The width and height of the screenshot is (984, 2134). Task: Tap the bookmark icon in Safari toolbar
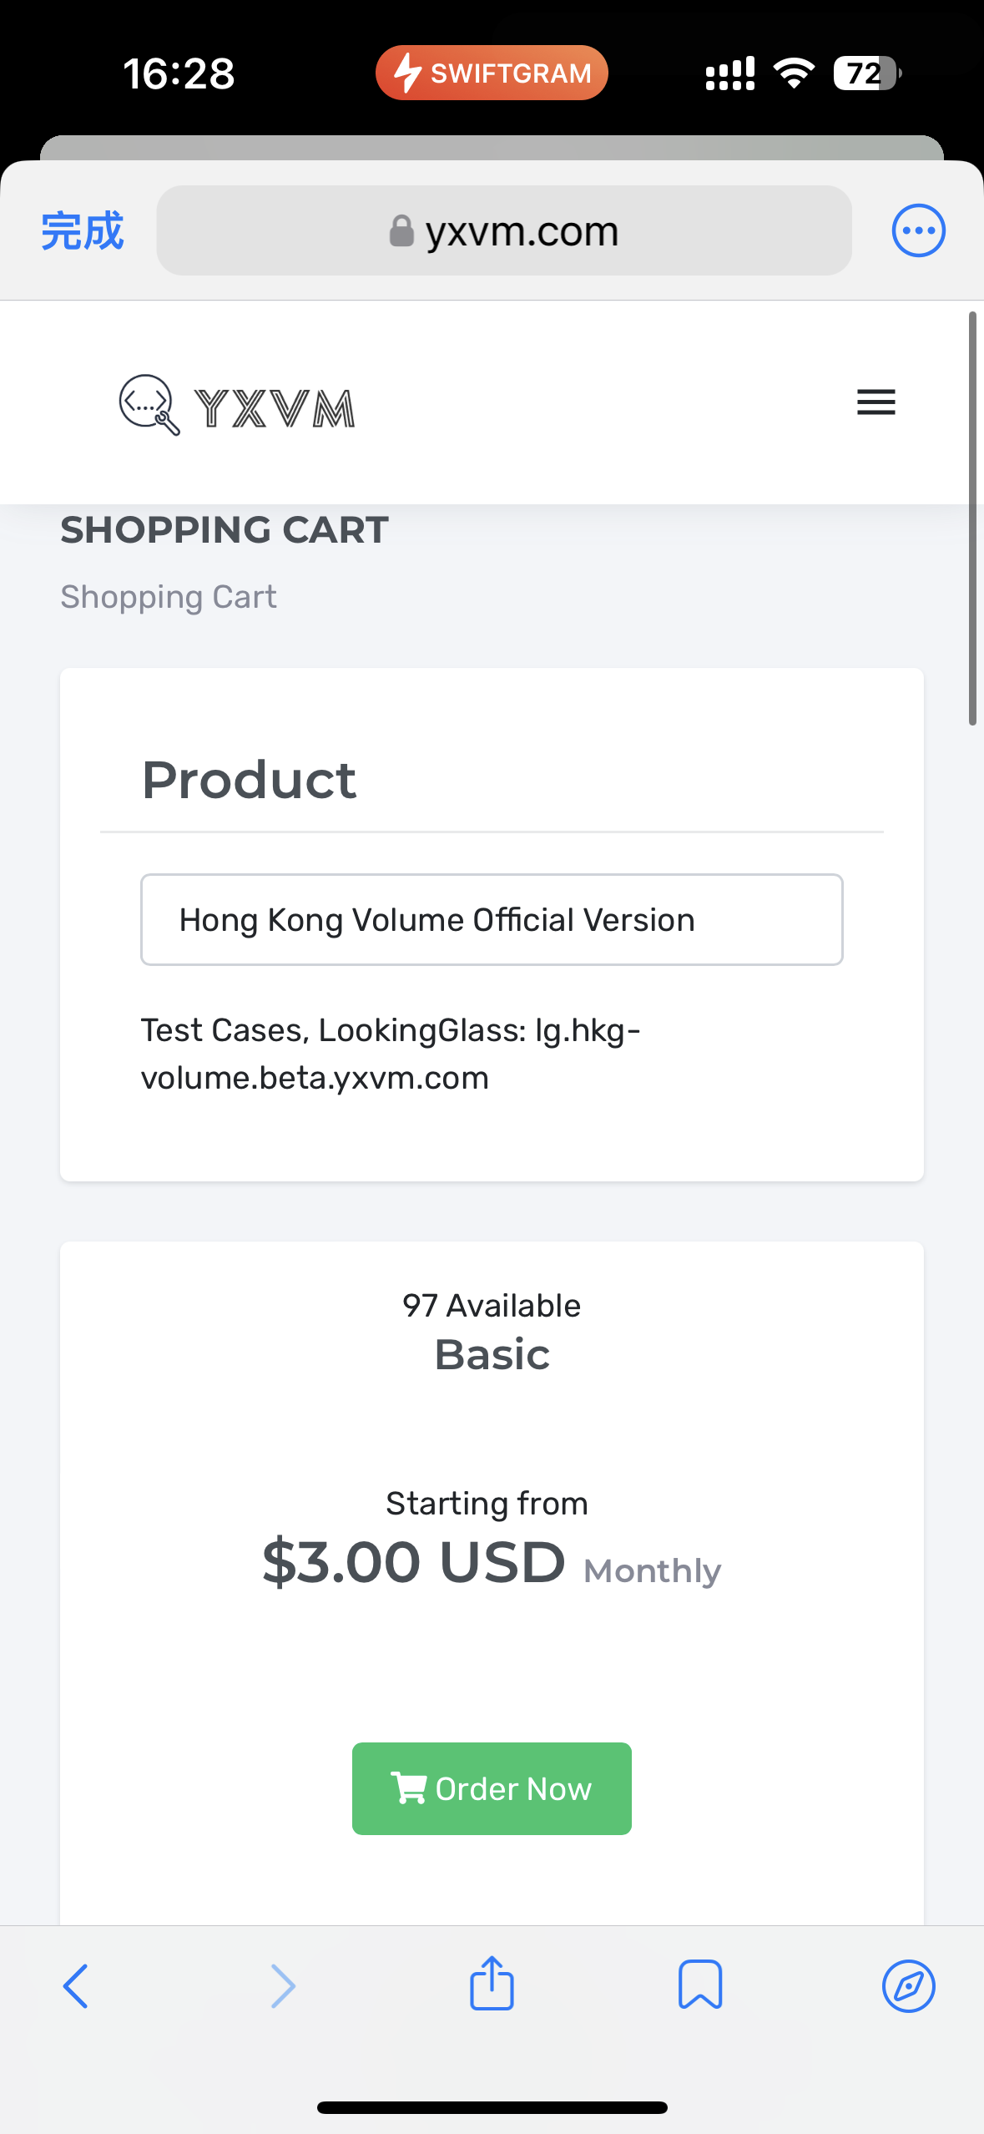tap(701, 1985)
